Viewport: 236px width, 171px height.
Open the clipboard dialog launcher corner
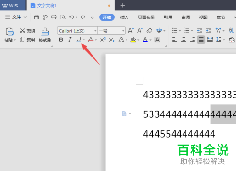tap(52, 46)
